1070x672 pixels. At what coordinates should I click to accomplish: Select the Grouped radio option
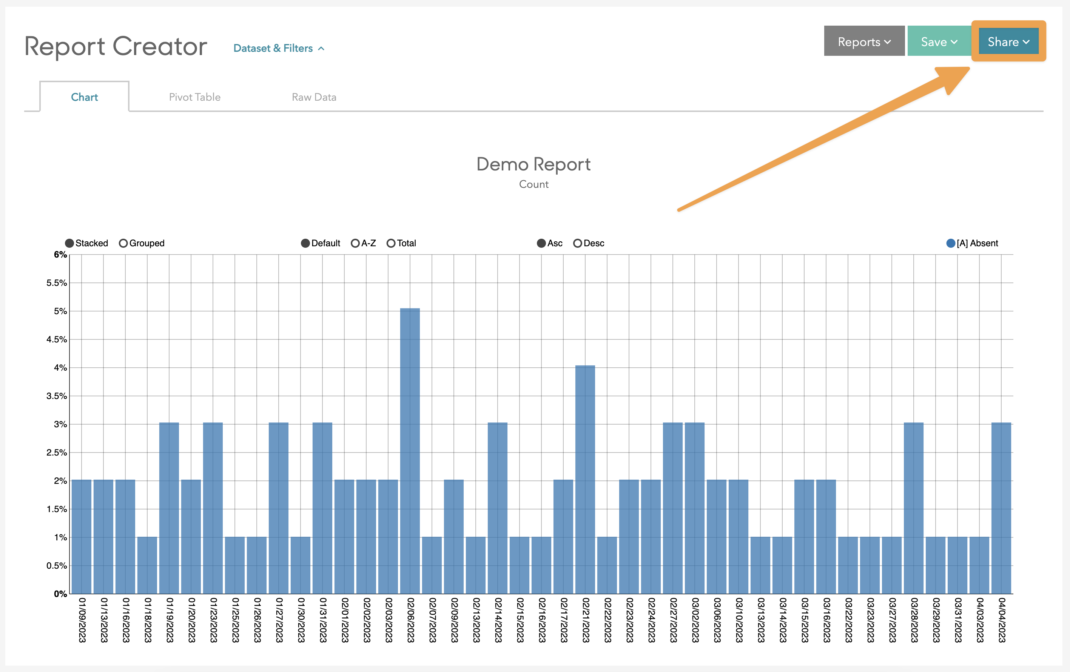(x=123, y=243)
